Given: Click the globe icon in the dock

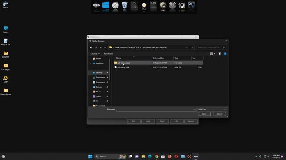Looking at the screenshot, I should pyautogui.click(x=163, y=5).
